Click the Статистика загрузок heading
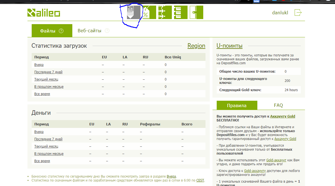The width and height of the screenshot is (335, 186). click(x=59, y=46)
